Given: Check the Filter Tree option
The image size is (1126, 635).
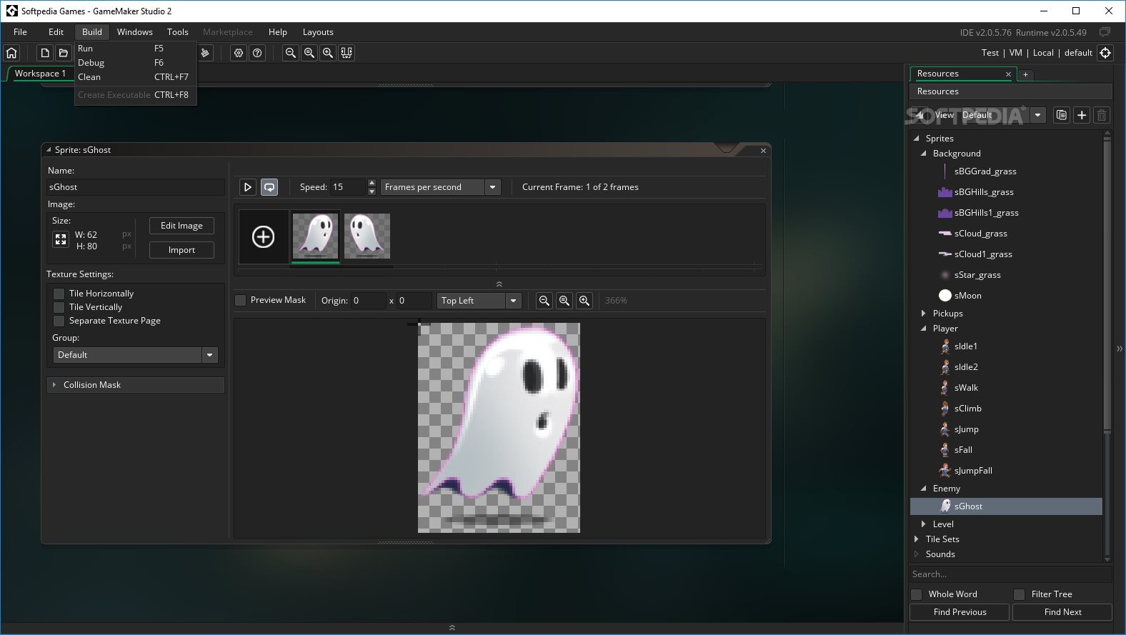Looking at the screenshot, I should click(1020, 594).
